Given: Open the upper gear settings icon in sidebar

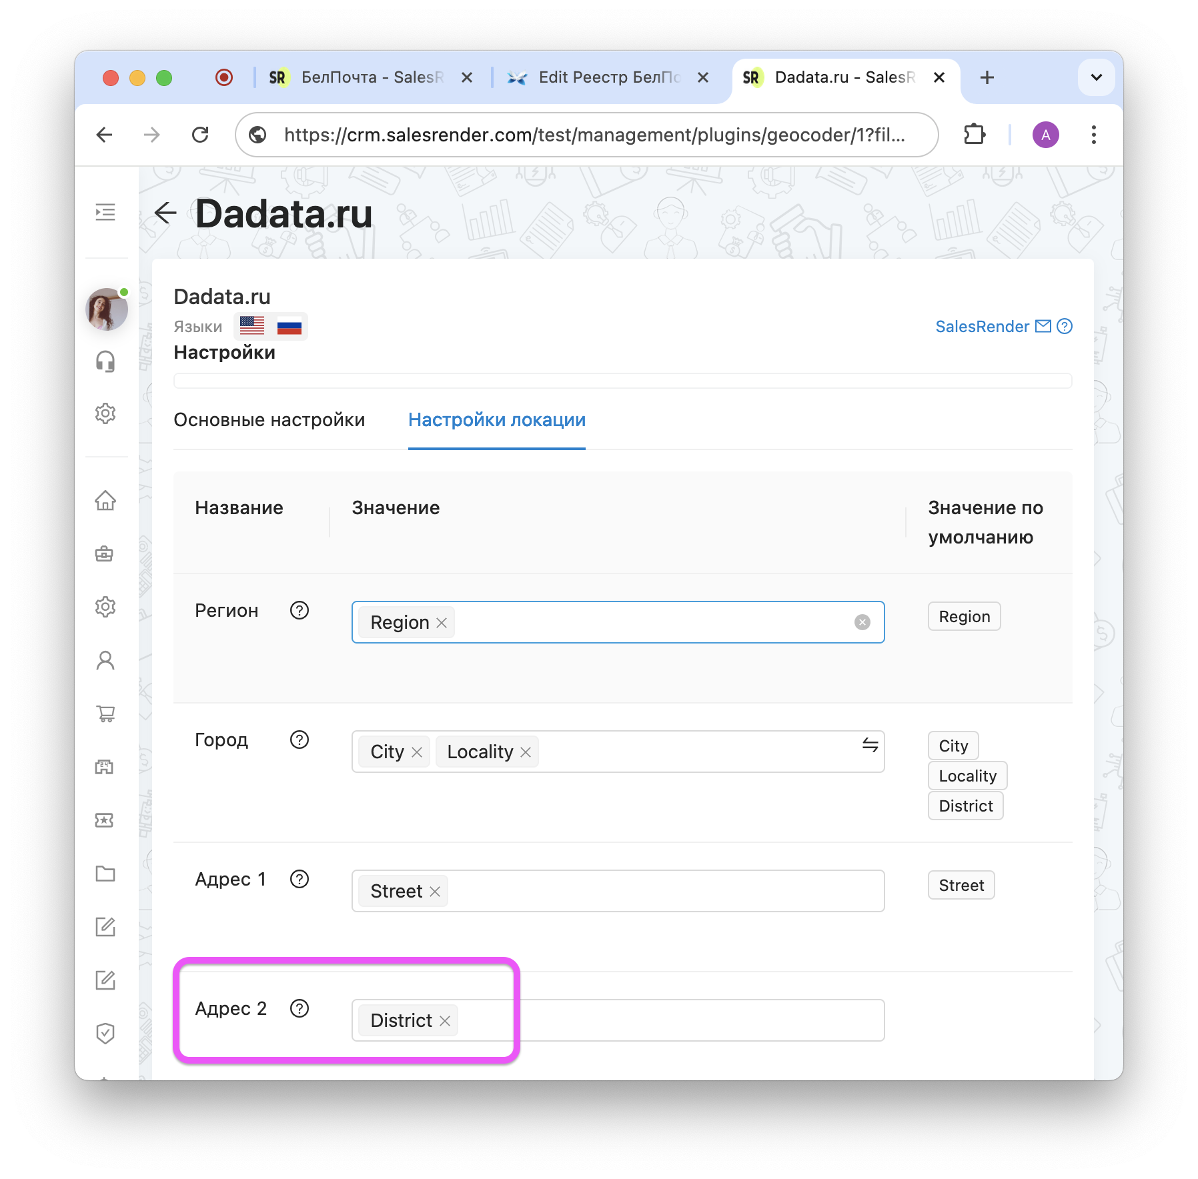Looking at the screenshot, I should pos(105,413).
